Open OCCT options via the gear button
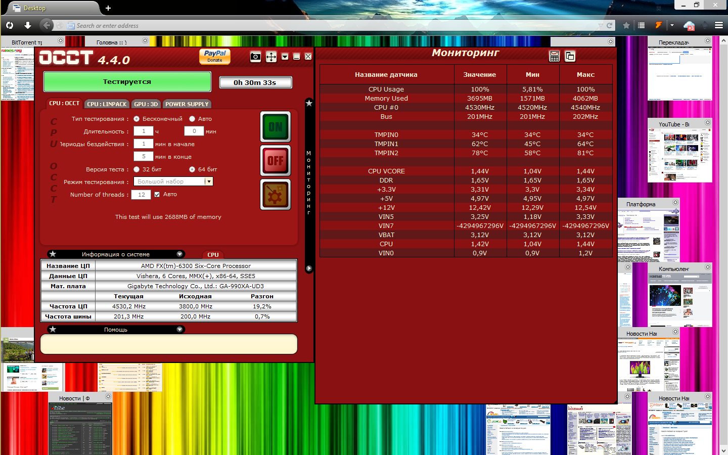Viewport: 728px width, 455px height. click(x=276, y=195)
